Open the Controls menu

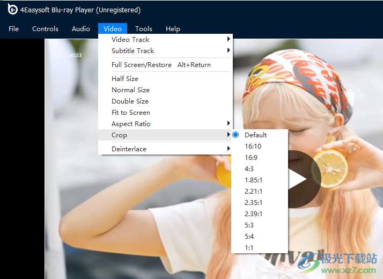[45, 29]
